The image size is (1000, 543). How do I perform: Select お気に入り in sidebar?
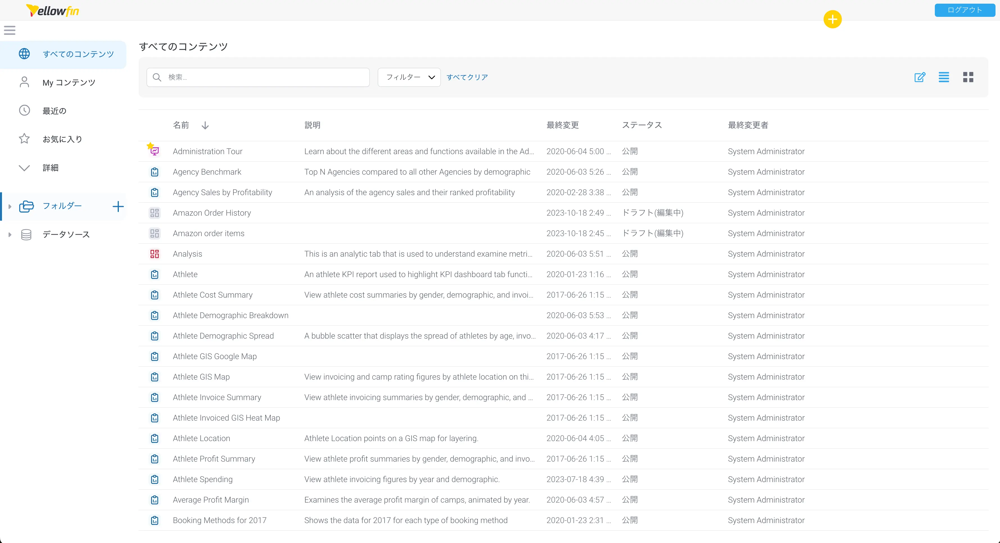pyautogui.click(x=62, y=139)
